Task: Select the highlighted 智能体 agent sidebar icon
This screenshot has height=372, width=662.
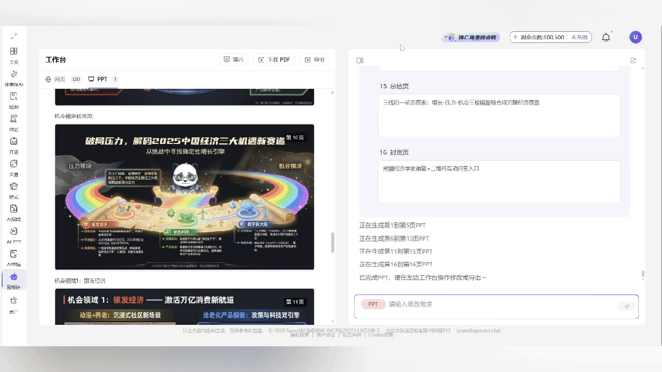Action: click(13, 278)
